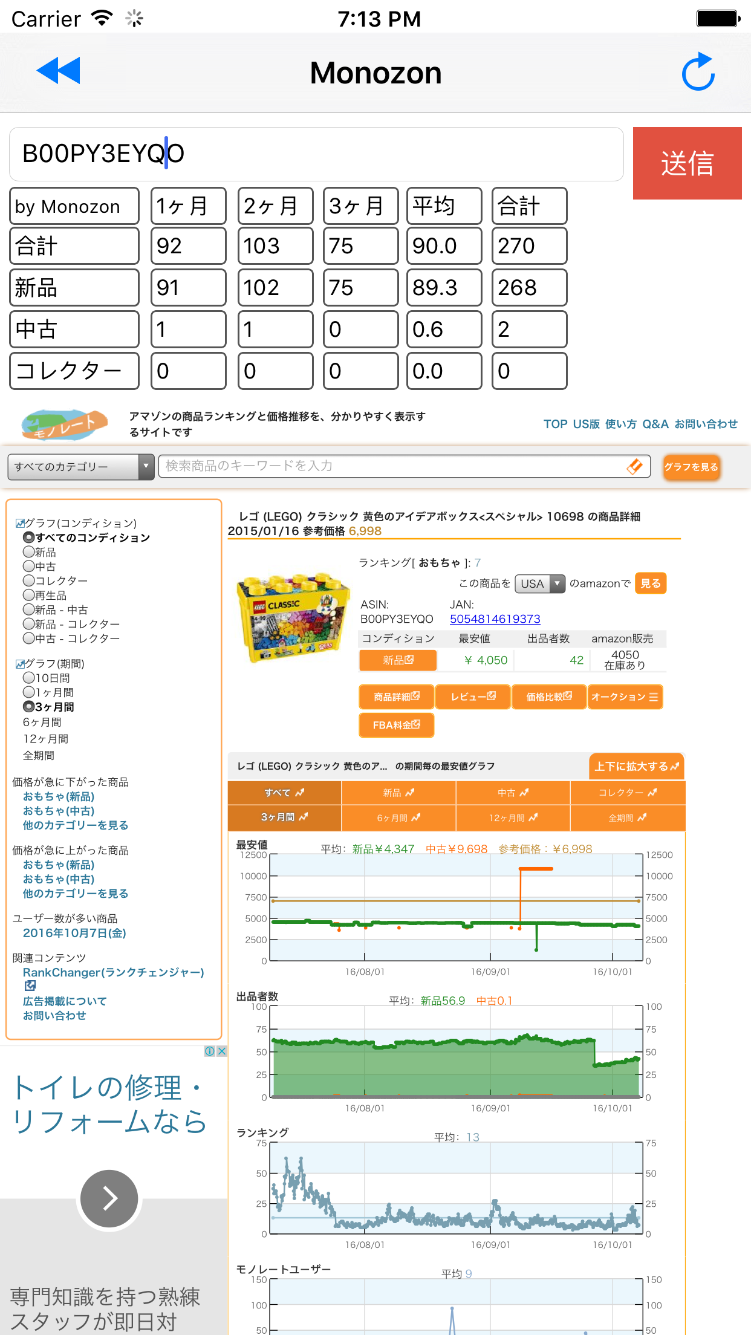Screen dimensions: 751x1335
Task: Select すべてのコンディション radio button
Action: [x=28, y=538]
